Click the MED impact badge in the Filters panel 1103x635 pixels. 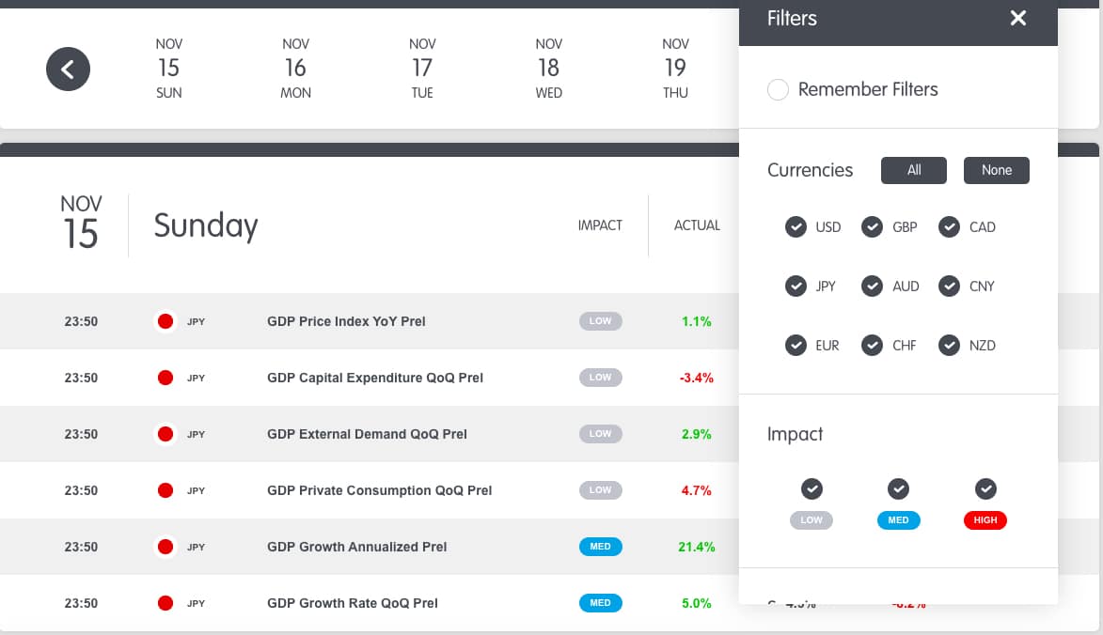(898, 520)
